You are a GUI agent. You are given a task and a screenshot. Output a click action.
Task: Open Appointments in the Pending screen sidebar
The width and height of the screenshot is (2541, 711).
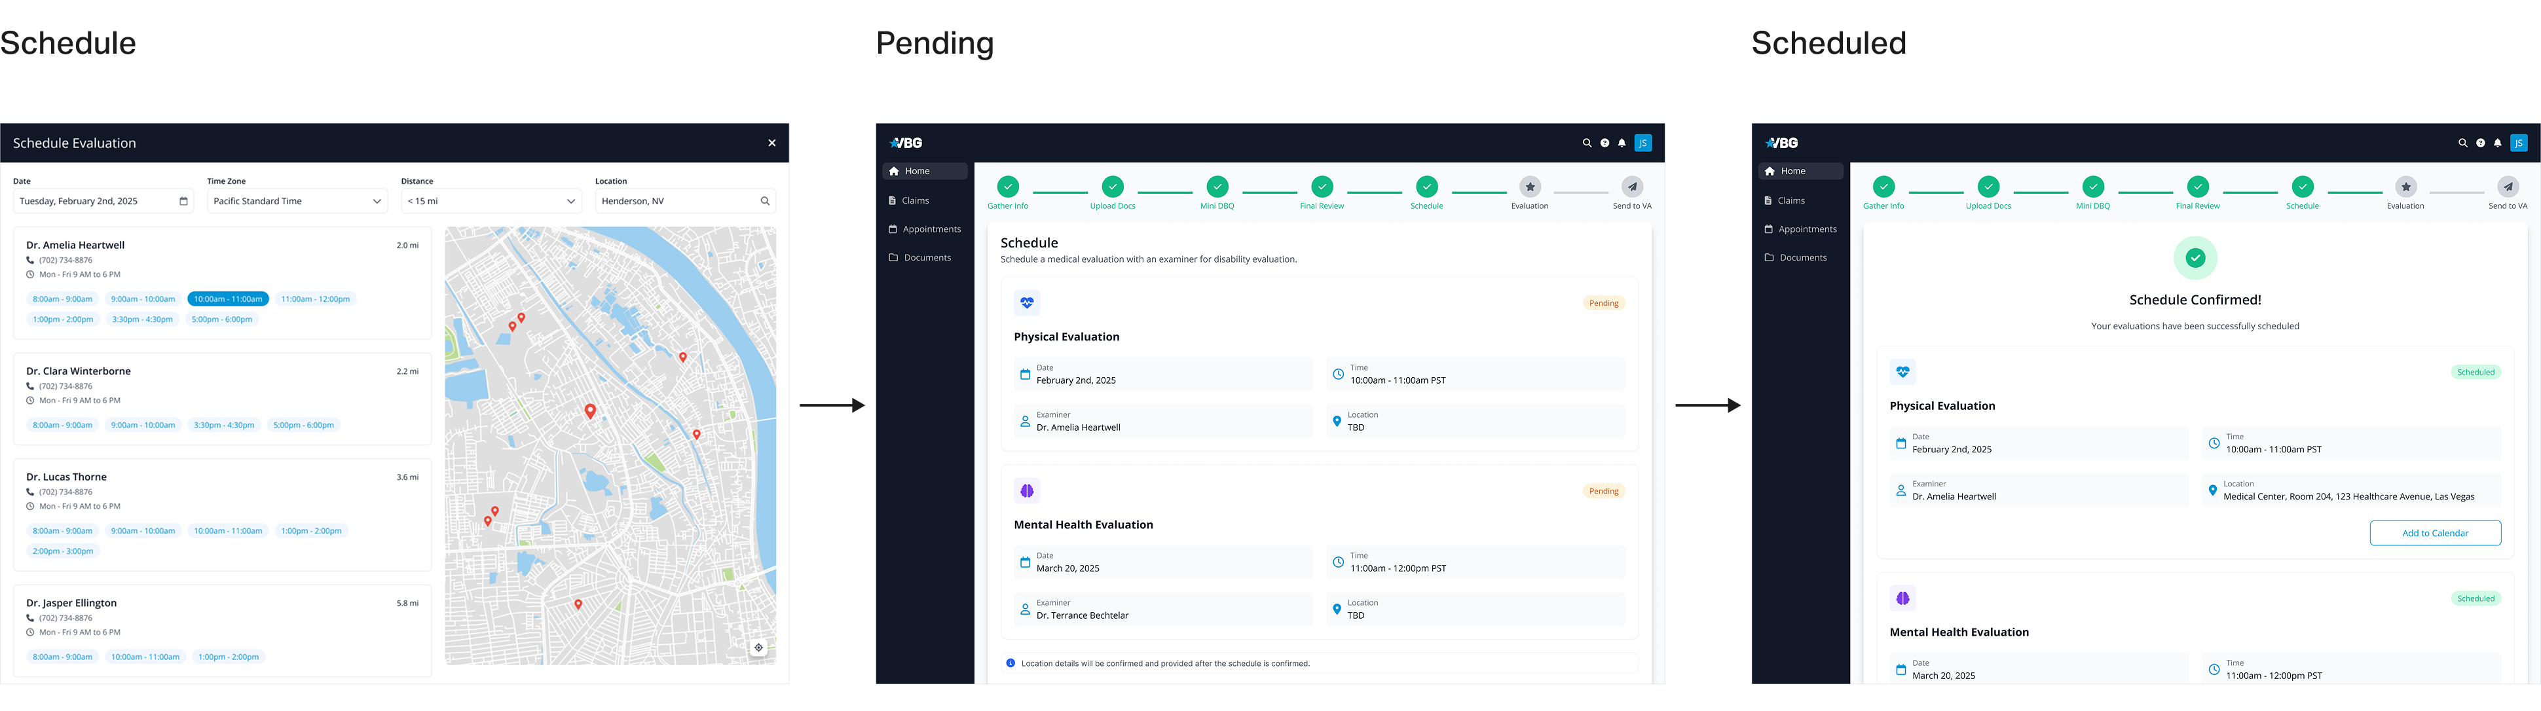(925, 228)
